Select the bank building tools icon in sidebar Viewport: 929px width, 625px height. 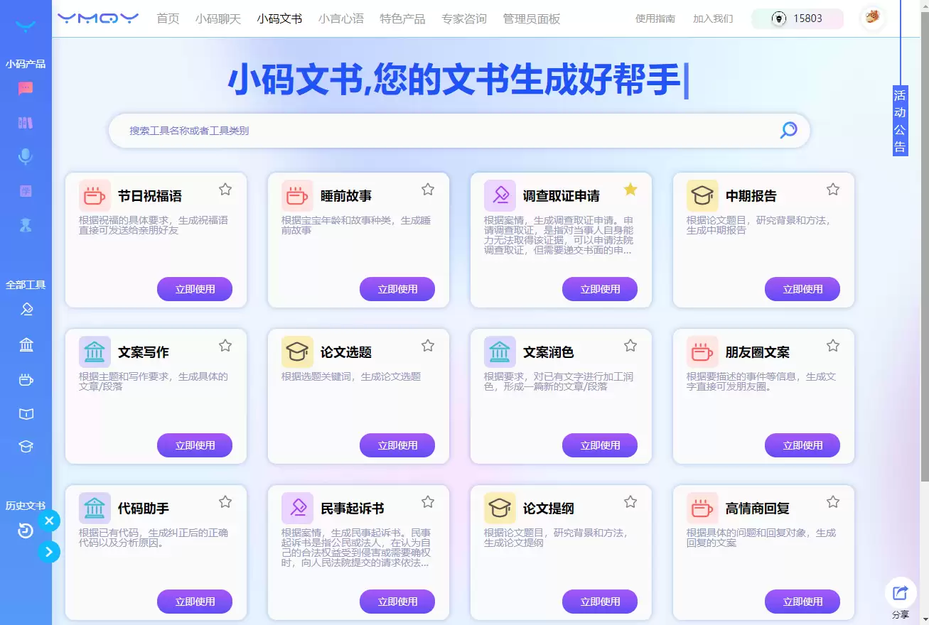26,345
